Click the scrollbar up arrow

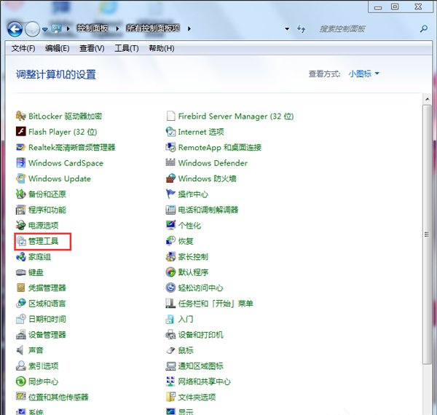(x=427, y=99)
